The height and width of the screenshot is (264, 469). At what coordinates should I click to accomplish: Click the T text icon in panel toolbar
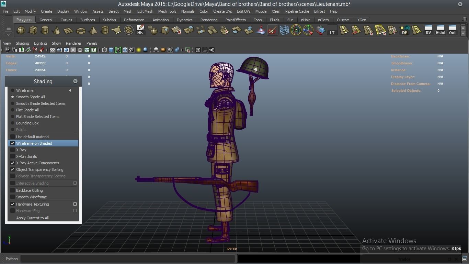click(x=93, y=50)
